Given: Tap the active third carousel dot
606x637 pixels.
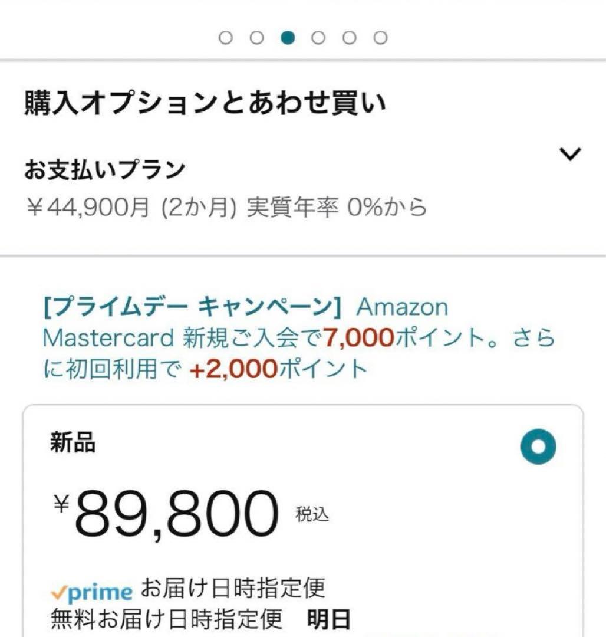Looking at the screenshot, I should click(288, 38).
